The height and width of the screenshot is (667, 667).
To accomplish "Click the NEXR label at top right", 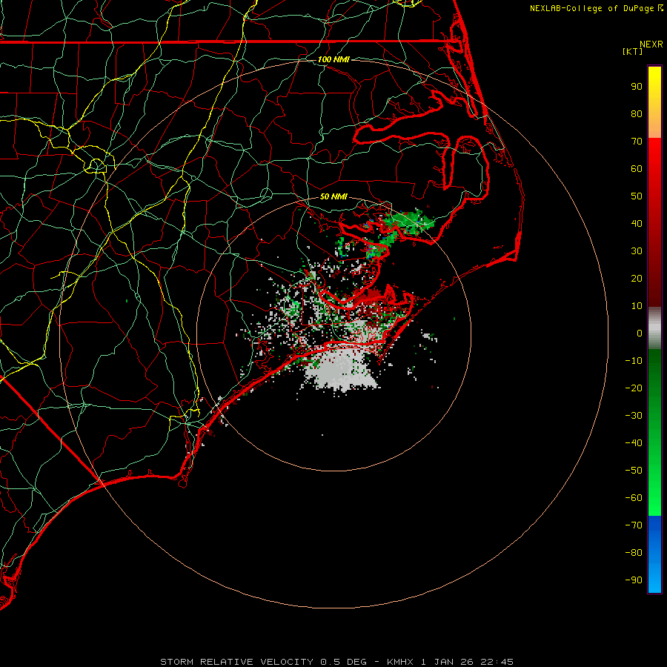I will (651, 44).
